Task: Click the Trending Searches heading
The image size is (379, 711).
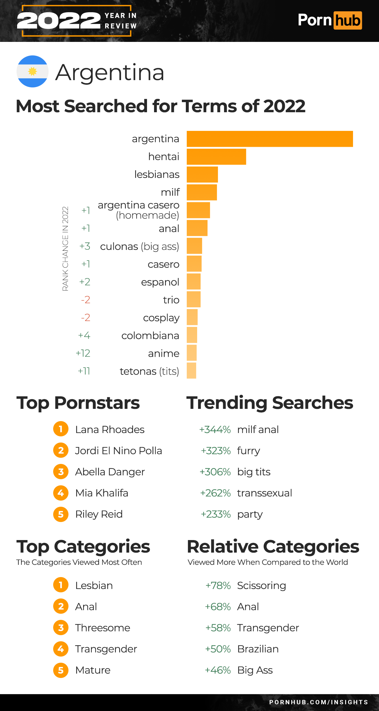Action: tap(270, 403)
